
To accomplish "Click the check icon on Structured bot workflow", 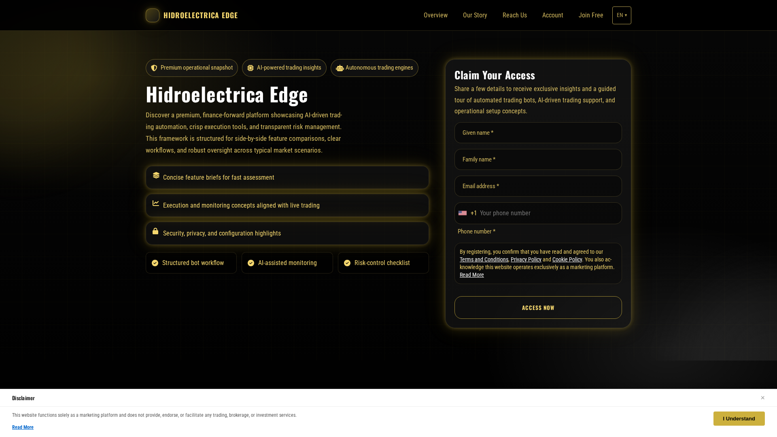I will (155, 263).
